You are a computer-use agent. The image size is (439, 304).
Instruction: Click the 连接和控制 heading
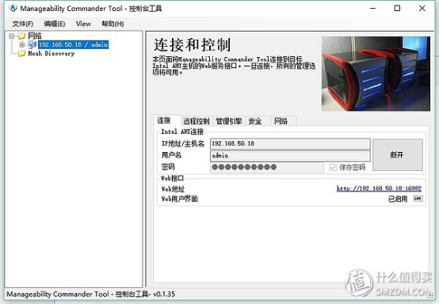[192, 45]
